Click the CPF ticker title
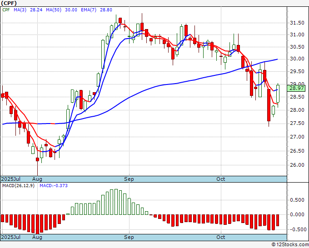The height and width of the screenshot is (248, 309). click(x=9, y=3)
